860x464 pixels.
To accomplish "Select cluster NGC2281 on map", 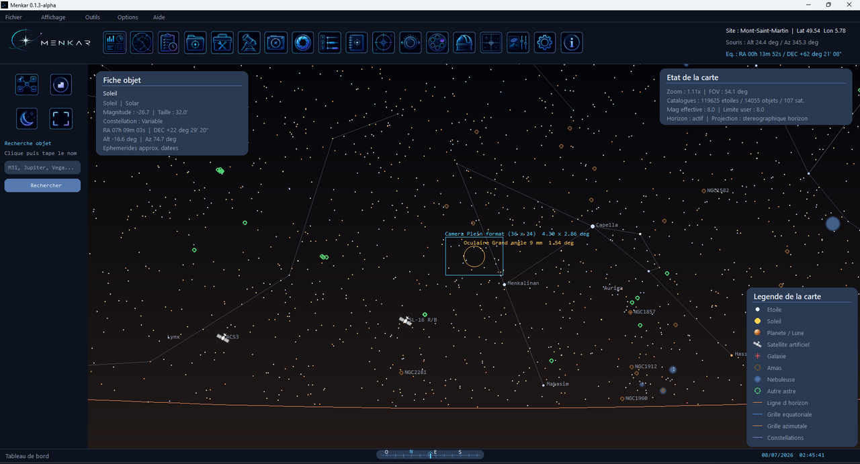I will point(401,373).
